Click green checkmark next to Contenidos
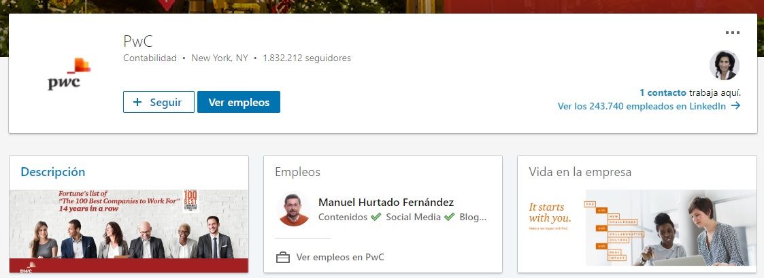The image size is (764, 278). [x=376, y=217]
